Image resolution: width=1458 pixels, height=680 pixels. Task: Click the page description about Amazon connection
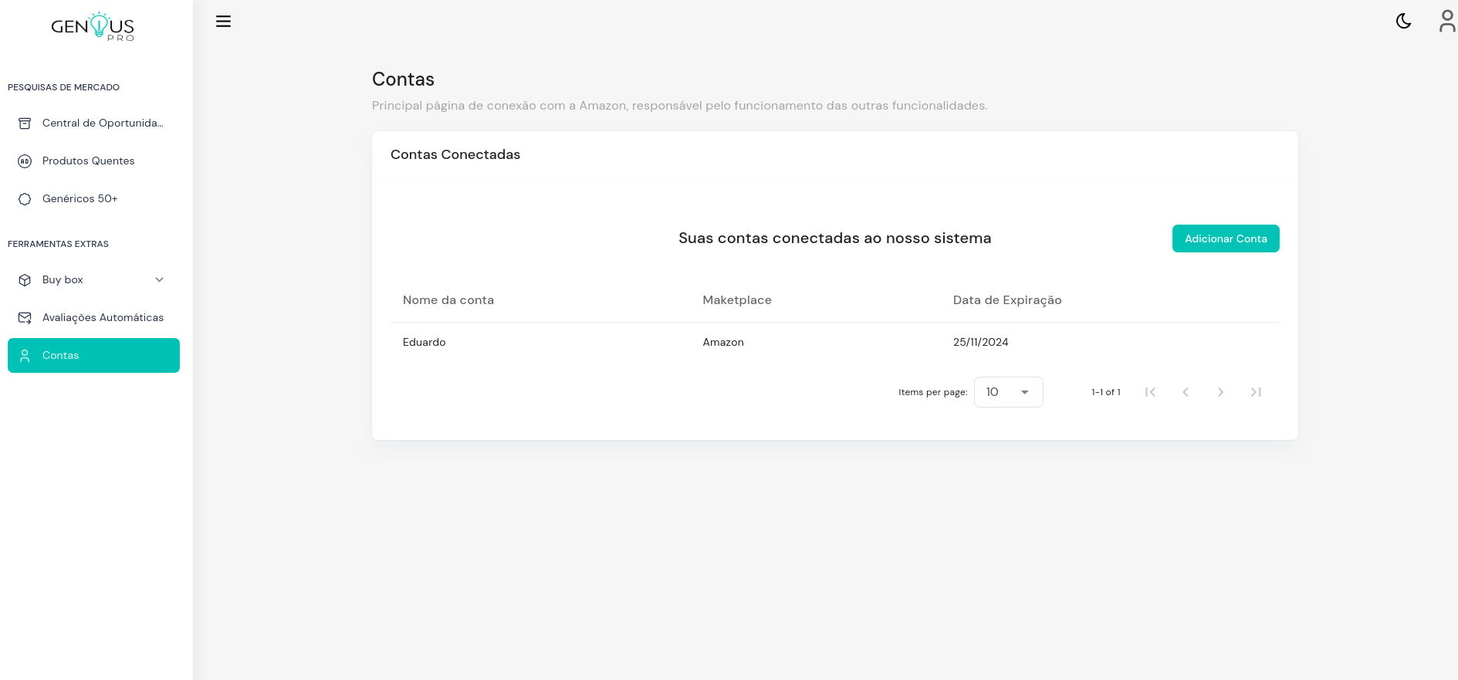pos(679,106)
